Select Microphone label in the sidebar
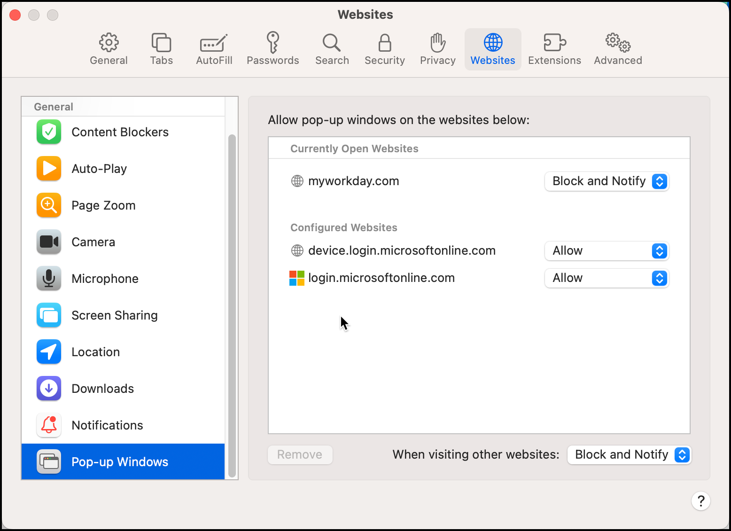This screenshot has height=531, width=731. 105,279
